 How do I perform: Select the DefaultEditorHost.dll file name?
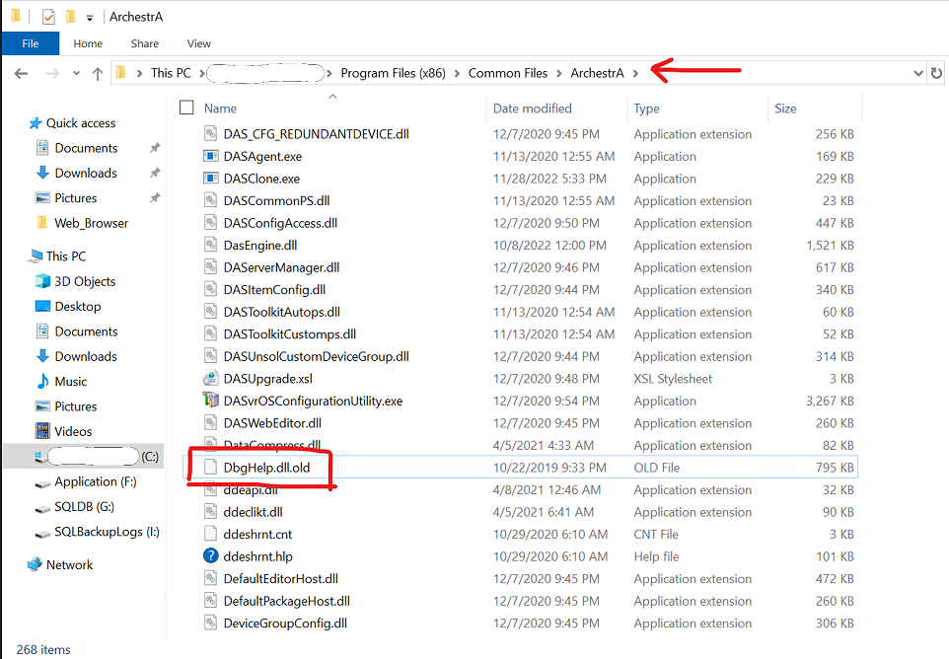(281, 578)
